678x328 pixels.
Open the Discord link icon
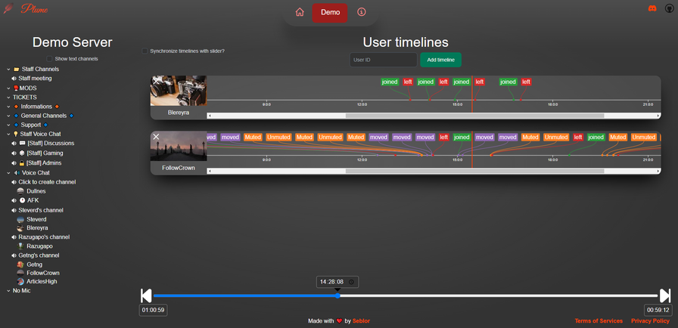point(652,8)
